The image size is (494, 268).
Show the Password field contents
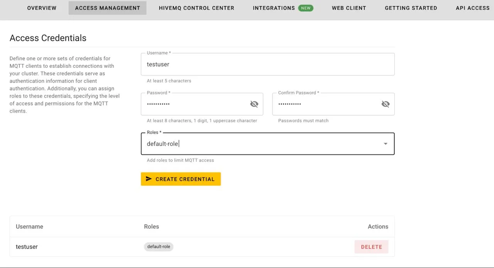click(x=254, y=104)
